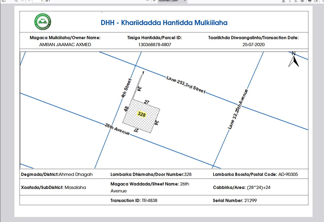Print the parcel document
Viewport: 324px width, 222px height.
pos(310,1)
